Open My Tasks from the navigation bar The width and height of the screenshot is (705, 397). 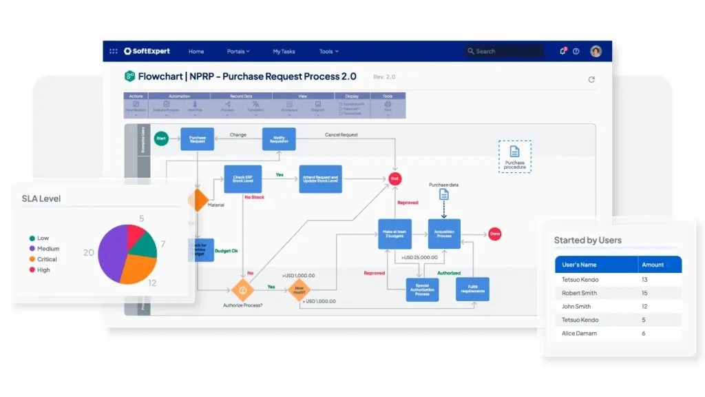pyautogui.click(x=284, y=51)
